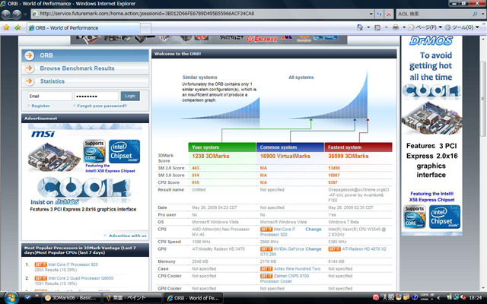Screen dimensions: 487x304
Task: Click the Change link beside Intel Core i7
Action: coord(313,230)
